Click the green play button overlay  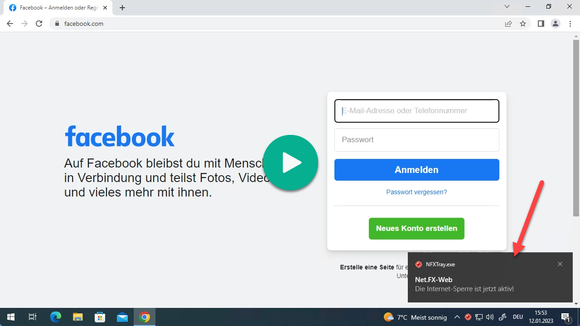290,163
